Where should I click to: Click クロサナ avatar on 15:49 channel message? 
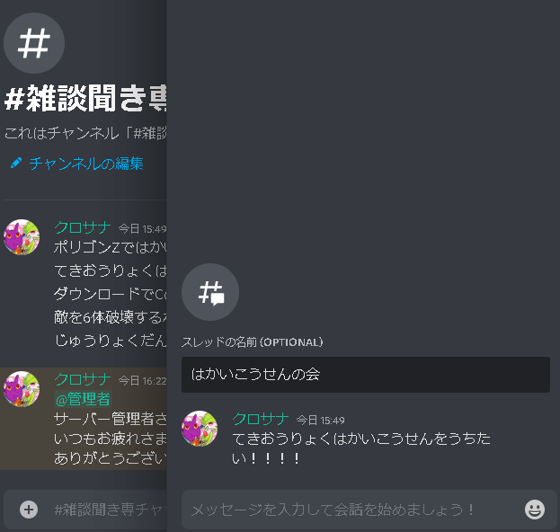(x=22, y=237)
